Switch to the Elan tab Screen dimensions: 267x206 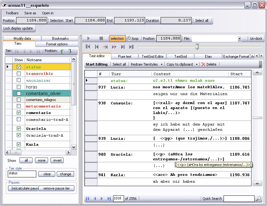tap(208, 56)
